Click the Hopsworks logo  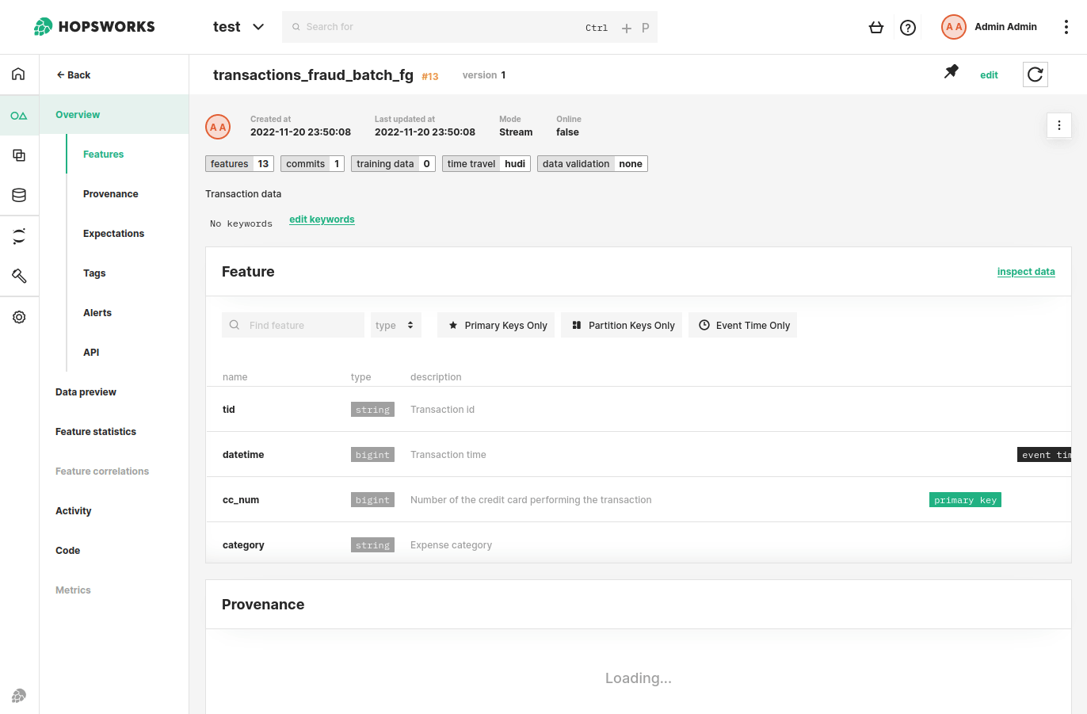click(x=93, y=26)
